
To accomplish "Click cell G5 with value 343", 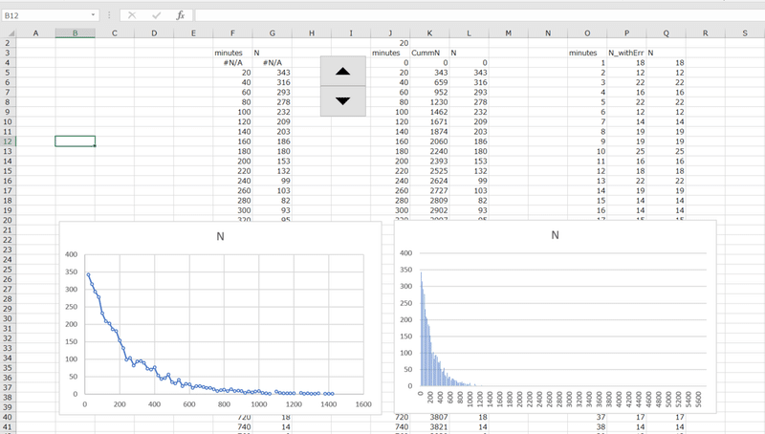I will click(272, 72).
